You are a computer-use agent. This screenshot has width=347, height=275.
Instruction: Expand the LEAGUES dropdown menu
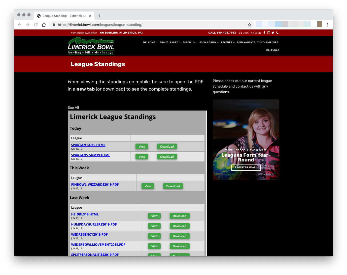(227, 42)
